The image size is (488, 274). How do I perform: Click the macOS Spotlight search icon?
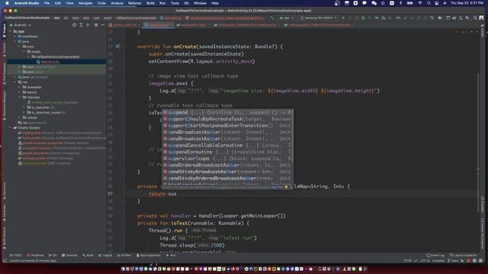coord(429,3)
